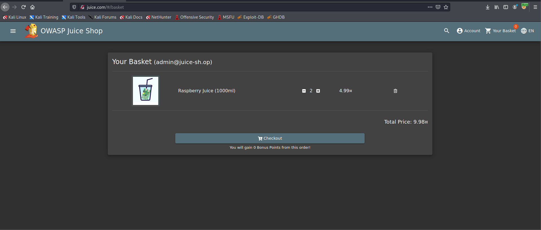
Task: Open the library icon
Action: (497, 7)
